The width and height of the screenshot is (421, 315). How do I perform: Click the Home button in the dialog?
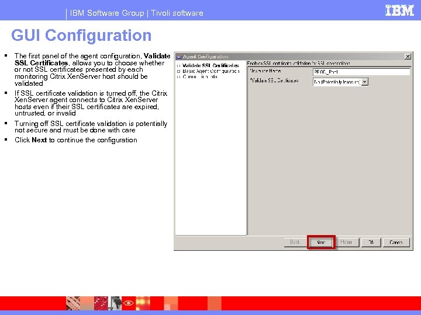coord(346,242)
